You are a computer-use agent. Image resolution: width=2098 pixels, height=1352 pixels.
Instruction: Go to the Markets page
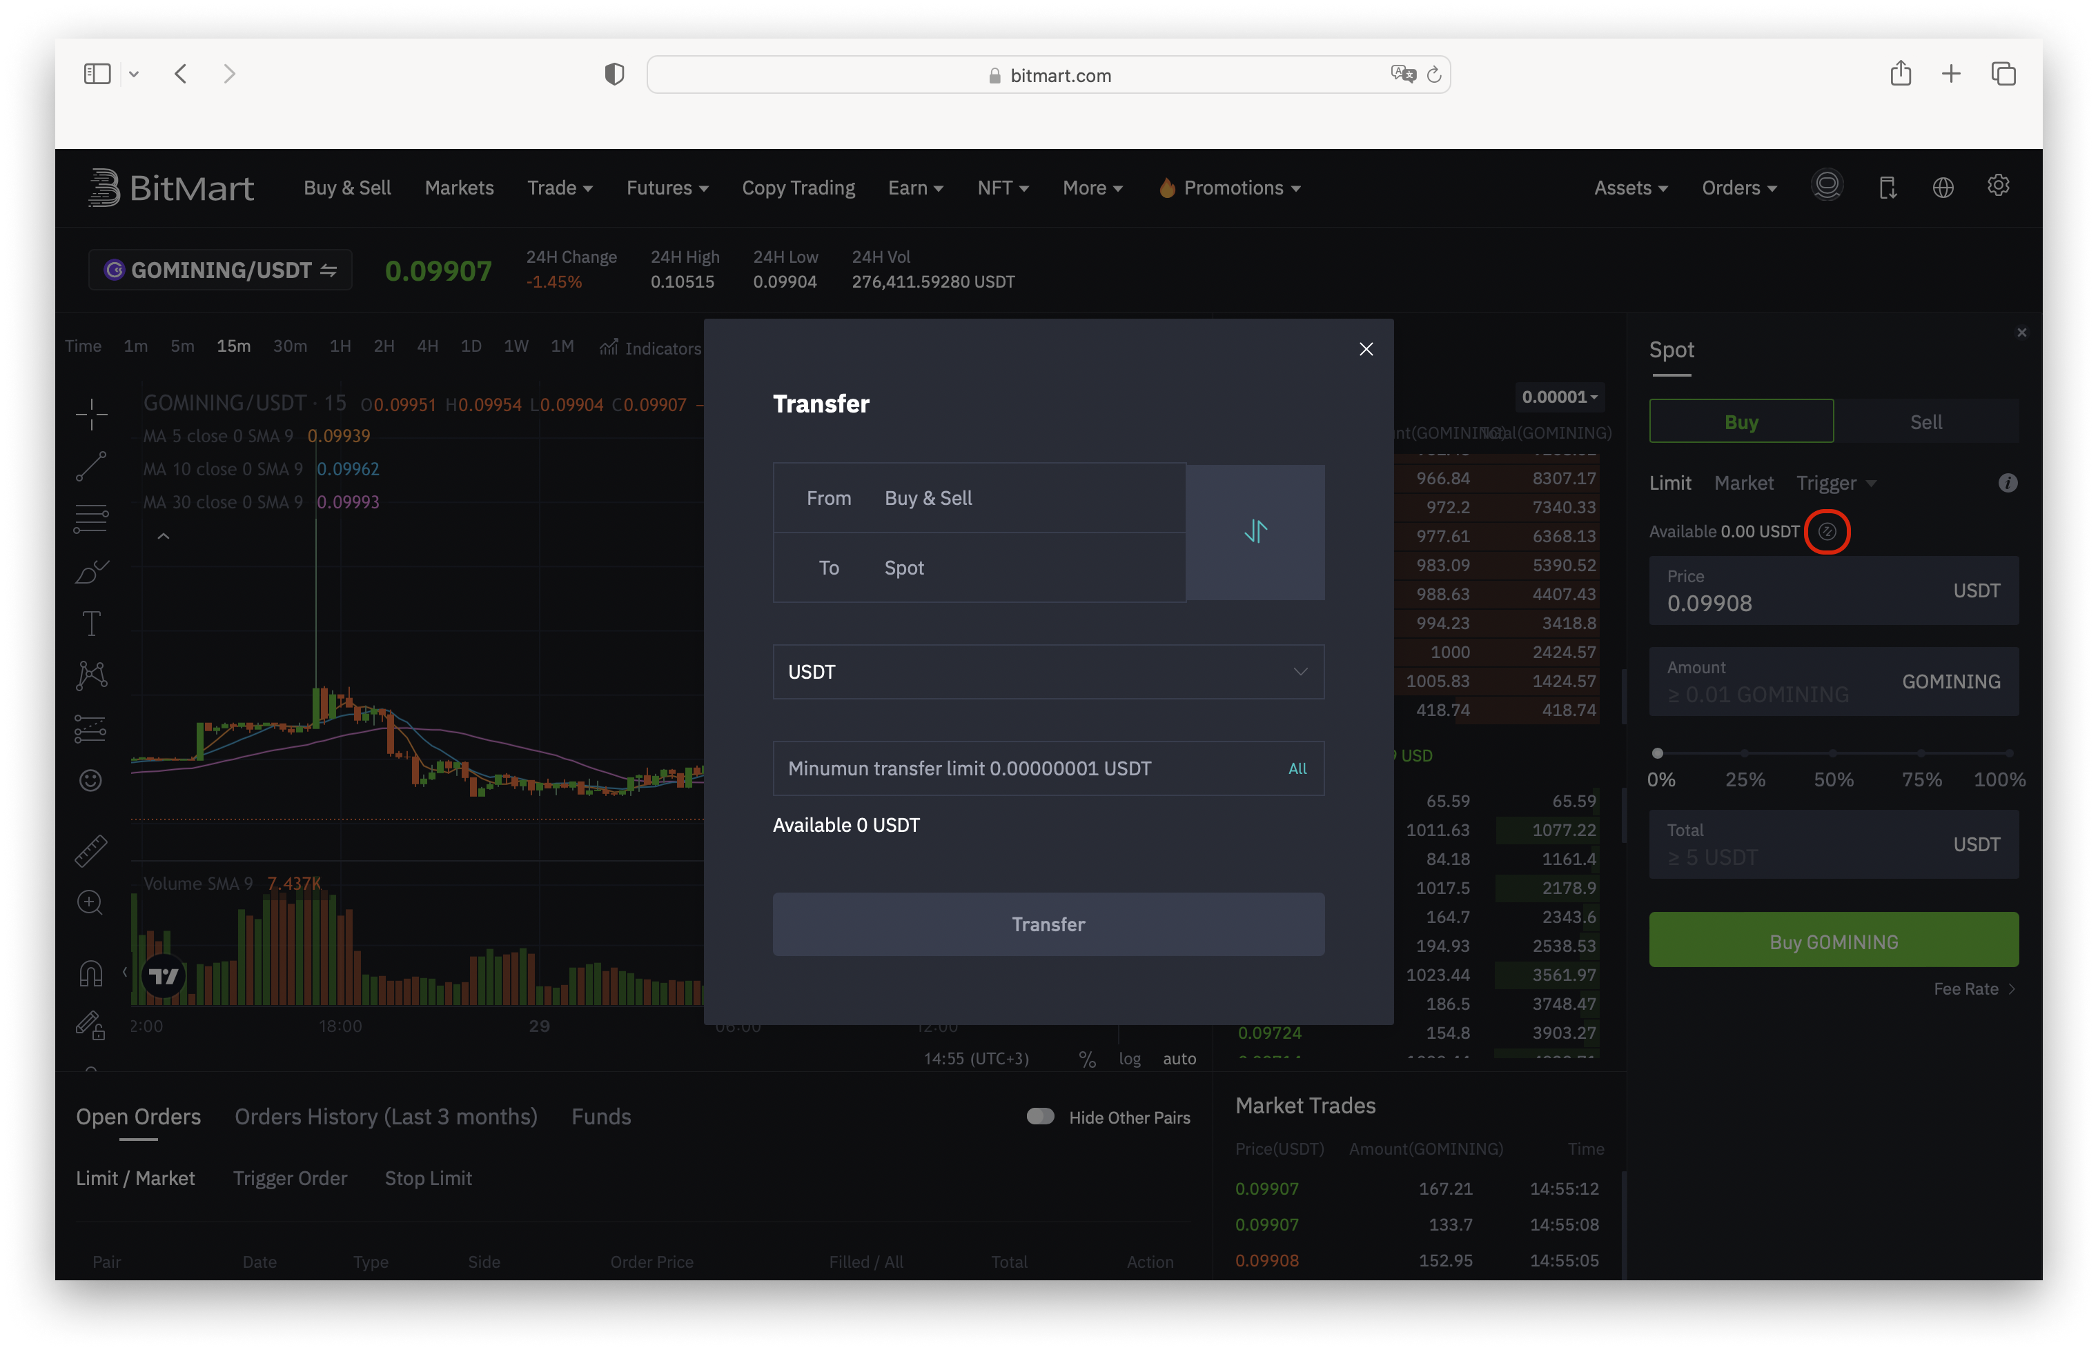[458, 188]
